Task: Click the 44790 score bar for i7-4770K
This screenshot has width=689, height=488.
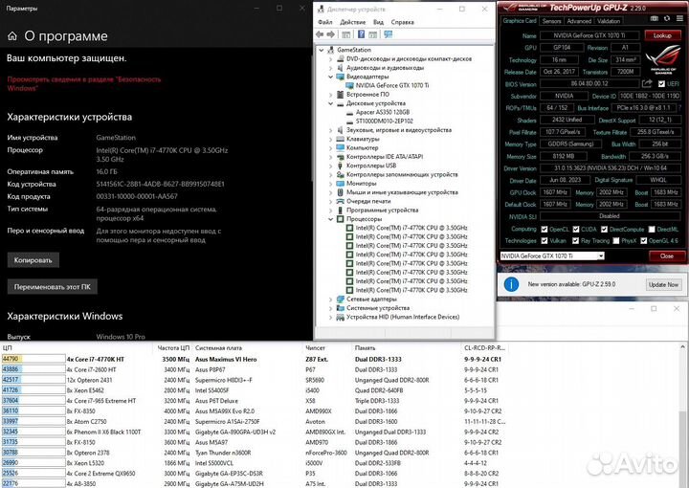Action: point(33,359)
